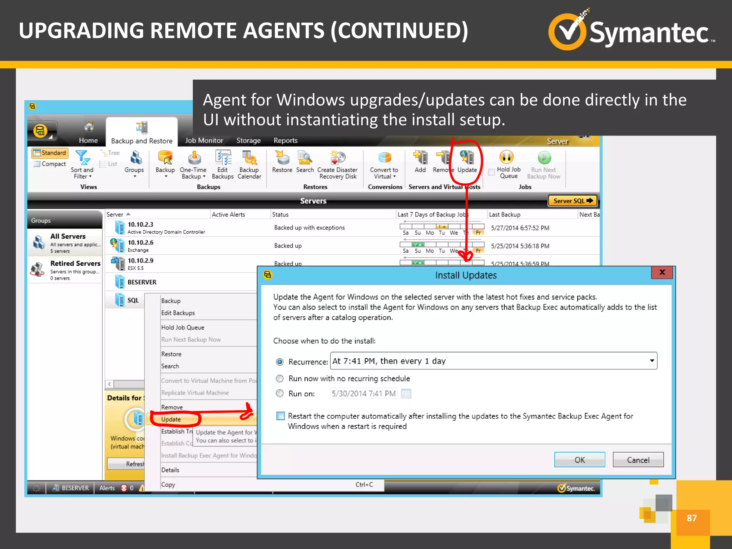Image resolution: width=732 pixels, height=549 pixels.
Task: Close the Install Updates dialog
Action: pos(662,272)
